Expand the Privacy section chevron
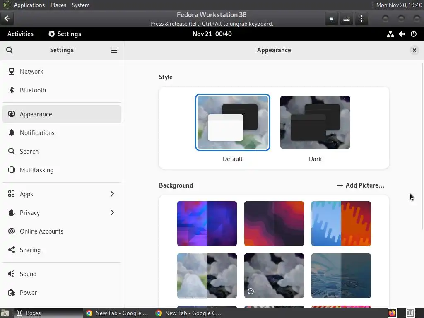 (112, 212)
